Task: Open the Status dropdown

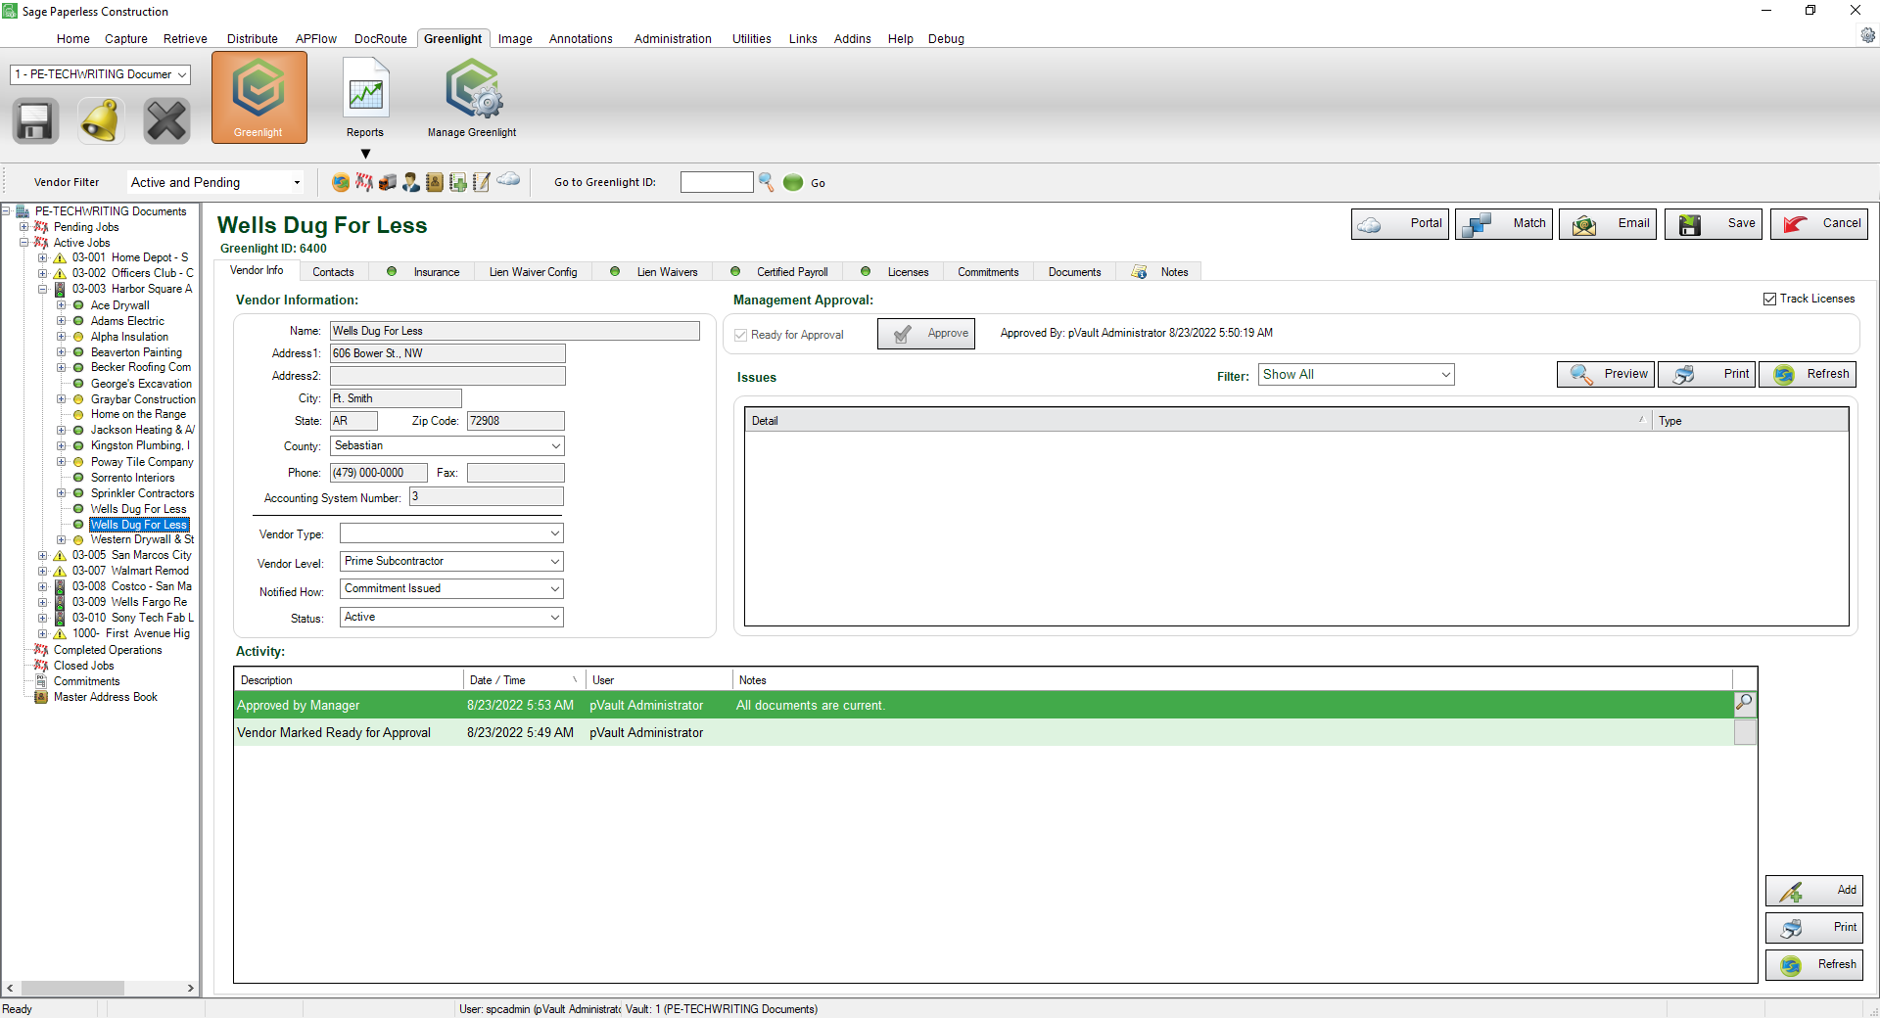Action: click(451, 618)
